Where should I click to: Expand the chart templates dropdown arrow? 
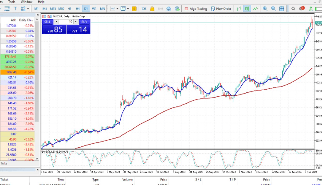coord(128,8)
